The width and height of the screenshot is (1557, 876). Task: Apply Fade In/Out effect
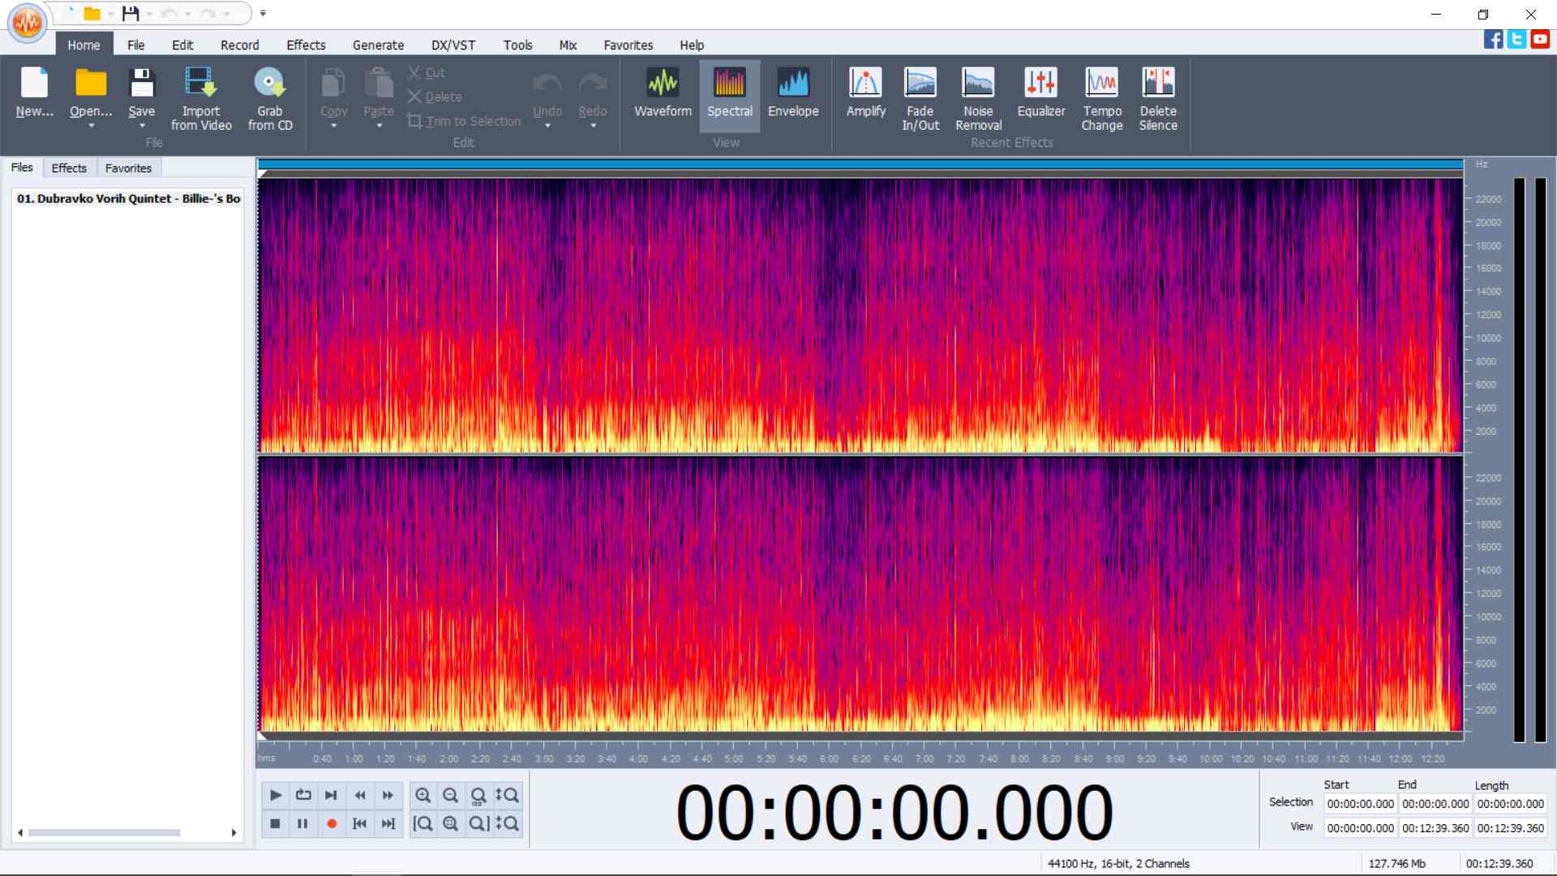[920, 98]
